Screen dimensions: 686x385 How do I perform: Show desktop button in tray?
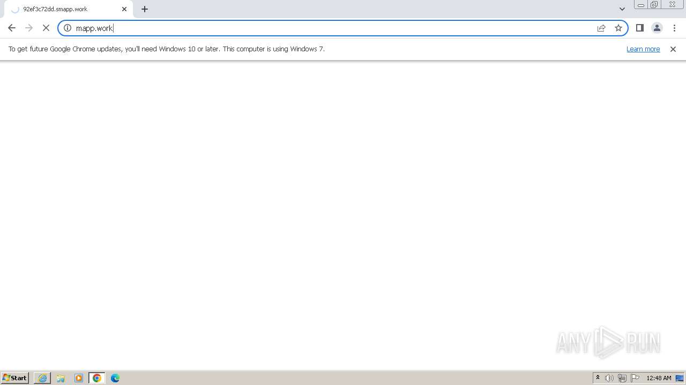pyautogui.click(x=680, y=378)
